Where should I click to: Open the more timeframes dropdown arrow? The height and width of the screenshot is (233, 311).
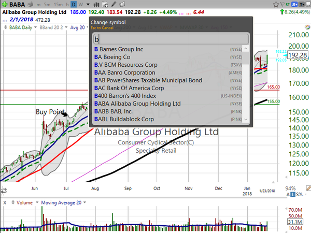(88, 4)
